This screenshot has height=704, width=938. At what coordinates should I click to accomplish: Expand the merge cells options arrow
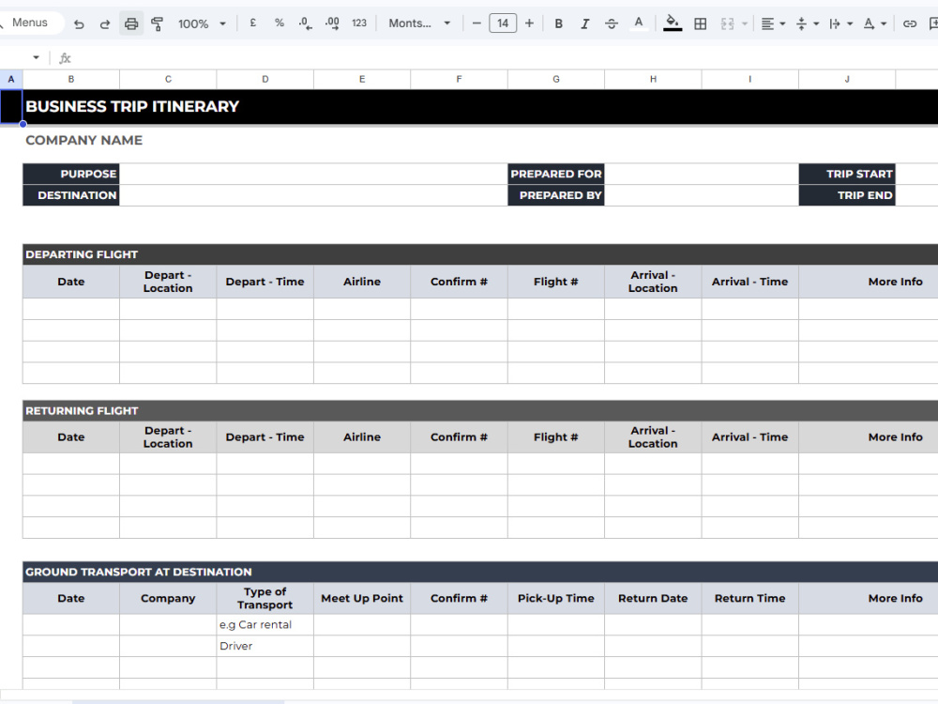pyautogui.click(x=745, y=23)
